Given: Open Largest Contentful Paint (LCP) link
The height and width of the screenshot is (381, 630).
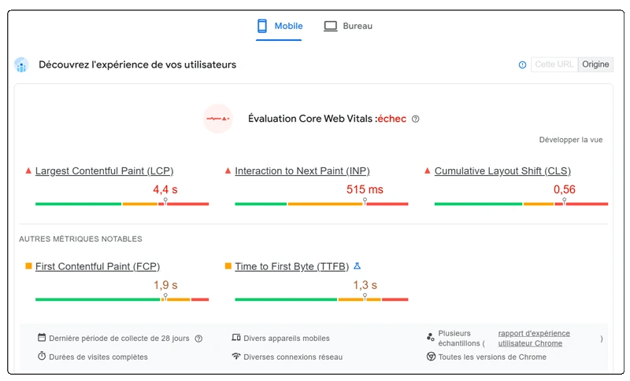Looking at the screenshot, I should click(104, 170).
